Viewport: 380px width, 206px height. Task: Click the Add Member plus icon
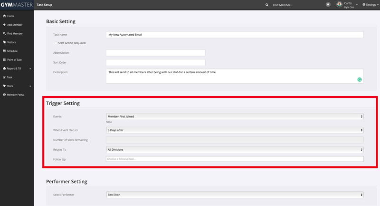pyautogui.click(x=4, y=25)
